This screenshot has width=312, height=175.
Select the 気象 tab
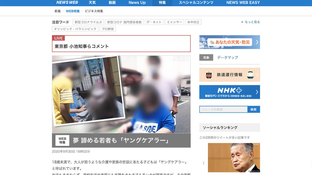pos(206,58)
